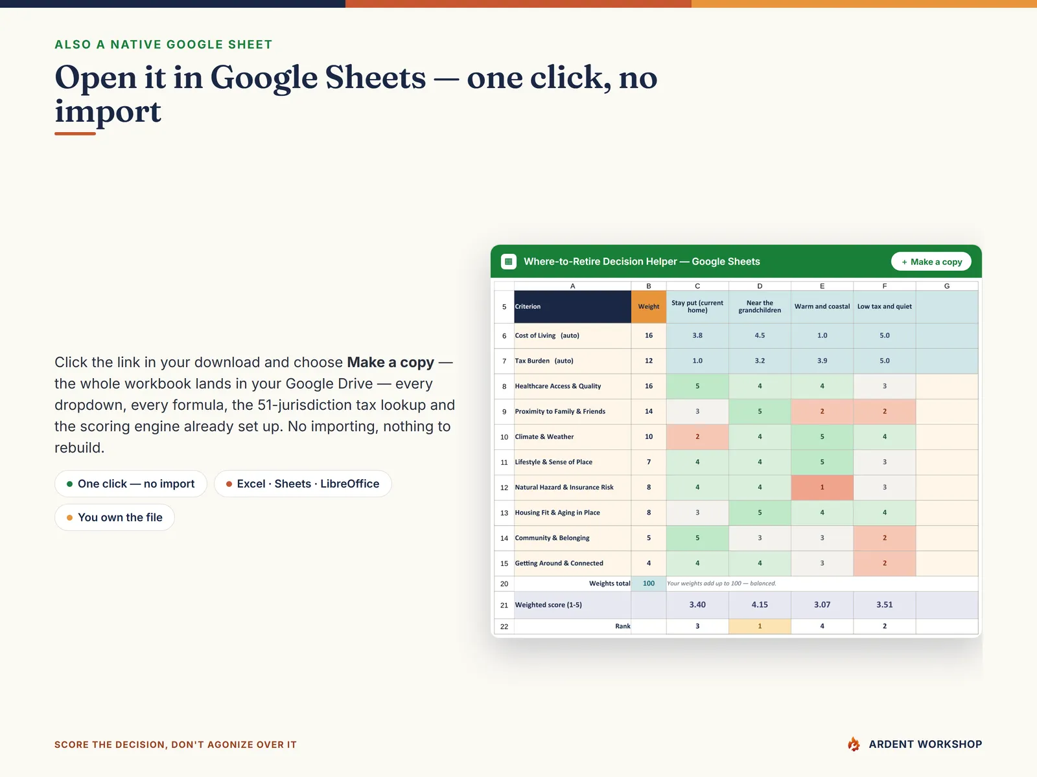This screenshot has height=777, width=1037.
Task: Click the 'Stay put (current home)' column heading
Action: [x=697, y=307]
